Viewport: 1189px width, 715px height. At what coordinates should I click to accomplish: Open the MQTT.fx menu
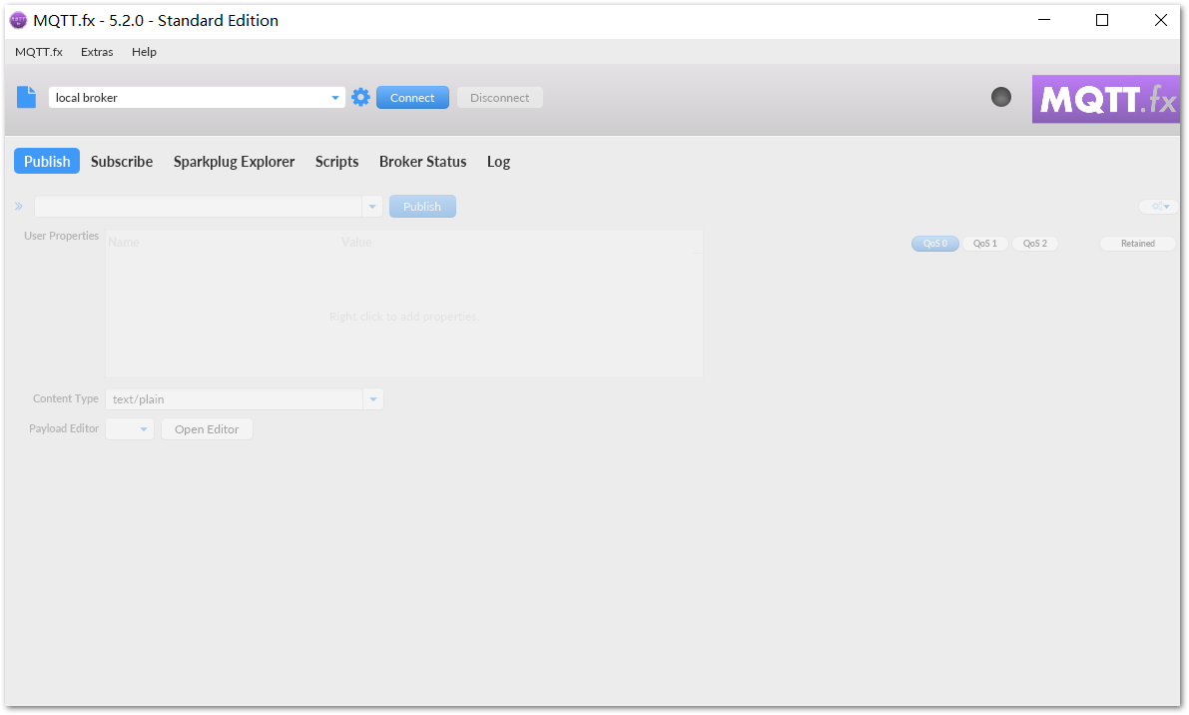point(39,52)
